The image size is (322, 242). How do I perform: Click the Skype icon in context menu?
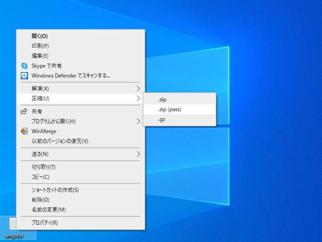(24, 66)
